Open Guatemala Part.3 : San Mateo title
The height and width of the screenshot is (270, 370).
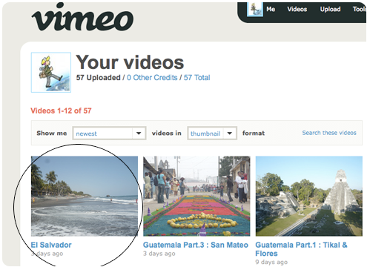[196, 245]
